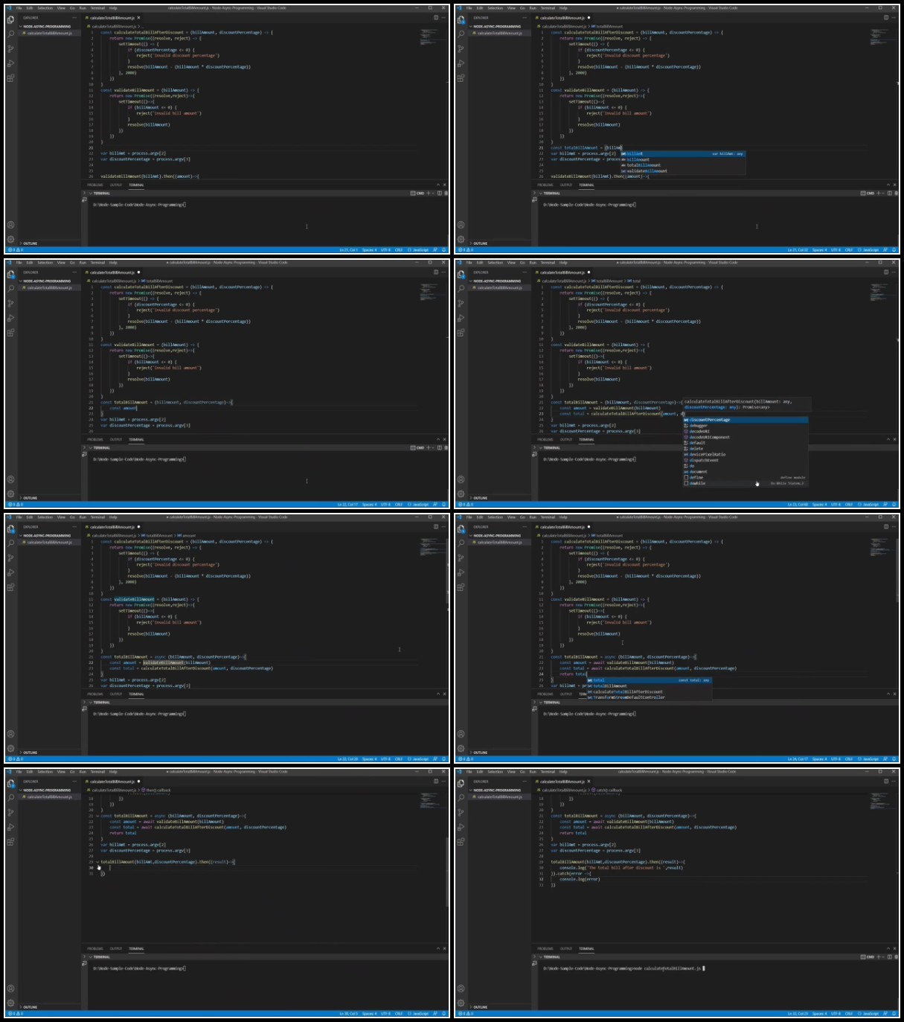Open Run and Debug in window suggesting TransformStreamDefaultController

(461, 572)
